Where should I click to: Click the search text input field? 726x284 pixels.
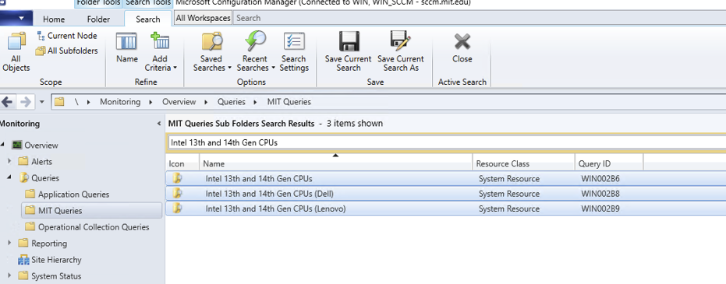point(445,142)
